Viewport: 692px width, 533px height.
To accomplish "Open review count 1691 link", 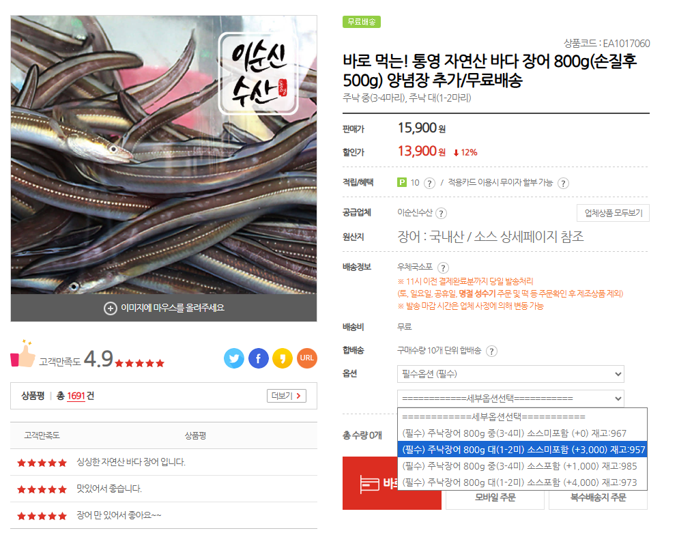I will (76, 396).
